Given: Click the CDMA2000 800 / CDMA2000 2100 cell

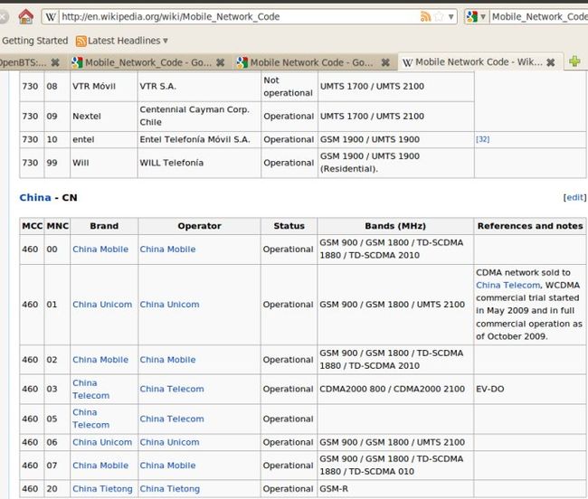Looking at the screenshot, I should 395,389.
